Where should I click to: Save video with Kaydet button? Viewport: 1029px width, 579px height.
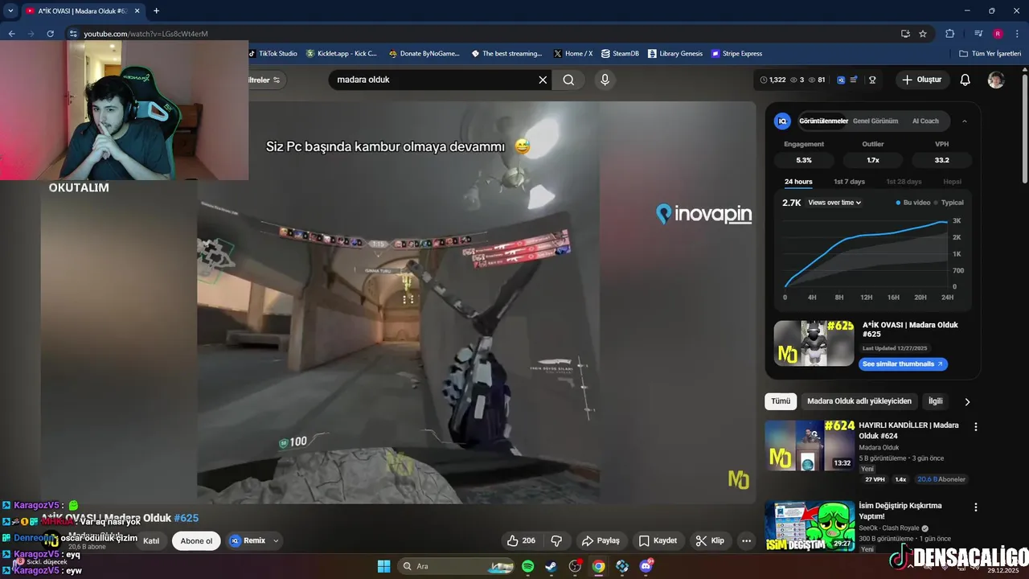(658, 540)
